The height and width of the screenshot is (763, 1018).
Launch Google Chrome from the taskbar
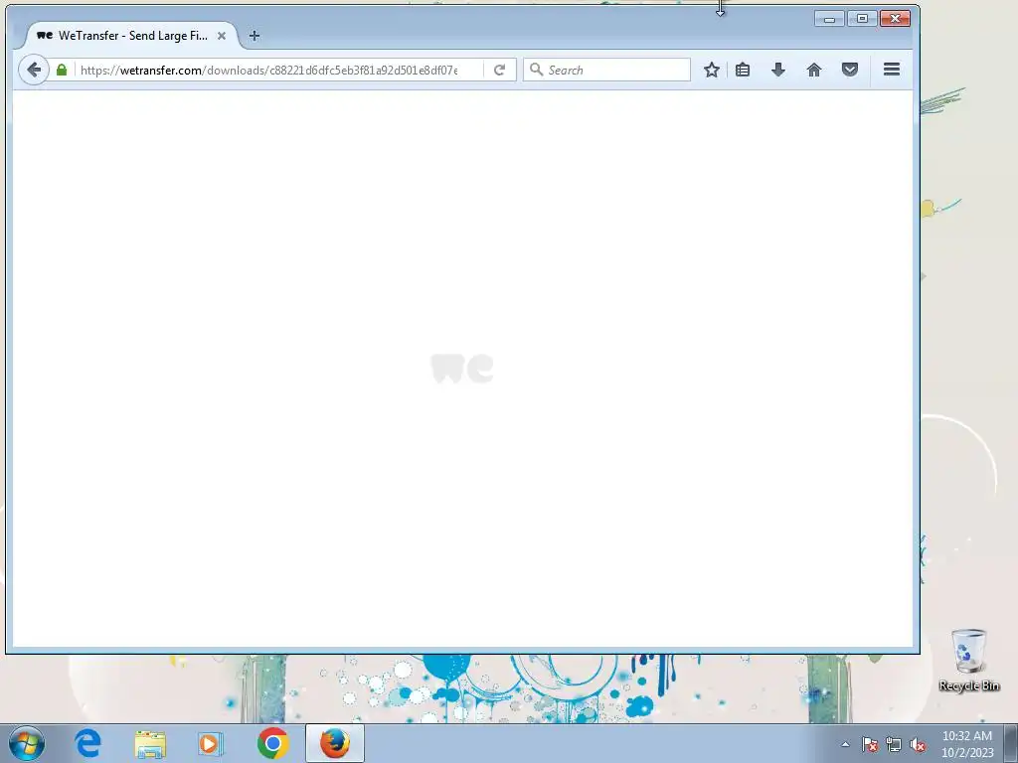(x=272, y=743)
